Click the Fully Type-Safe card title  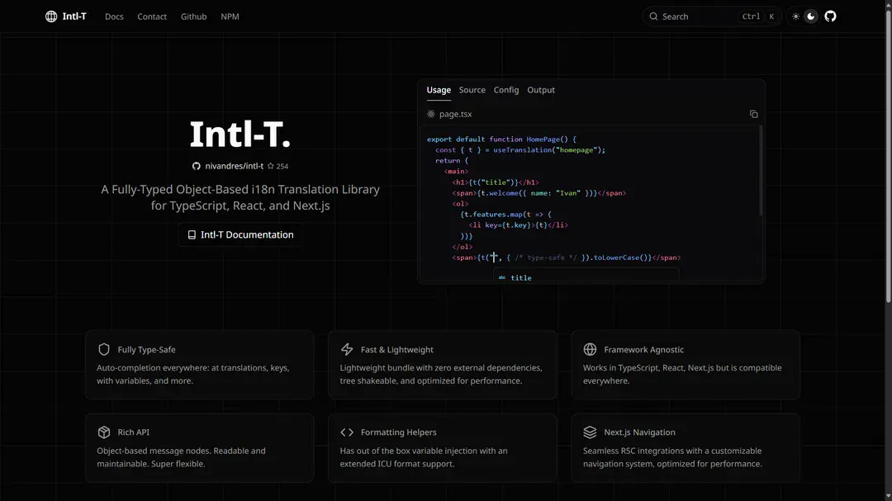146,350
